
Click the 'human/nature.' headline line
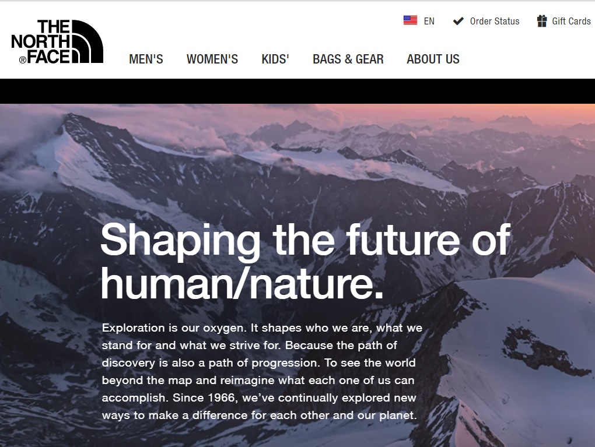point(242,284)
